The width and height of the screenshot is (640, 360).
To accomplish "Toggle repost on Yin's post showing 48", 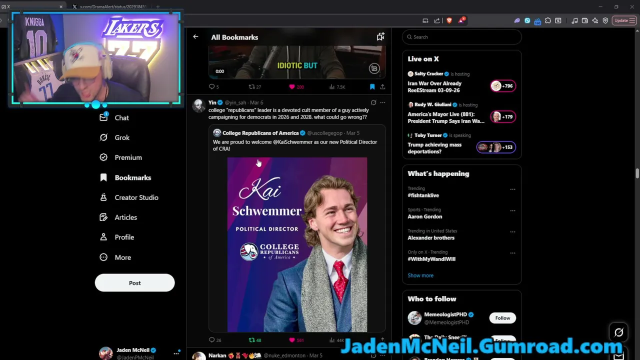I will (x=252, y=340).
